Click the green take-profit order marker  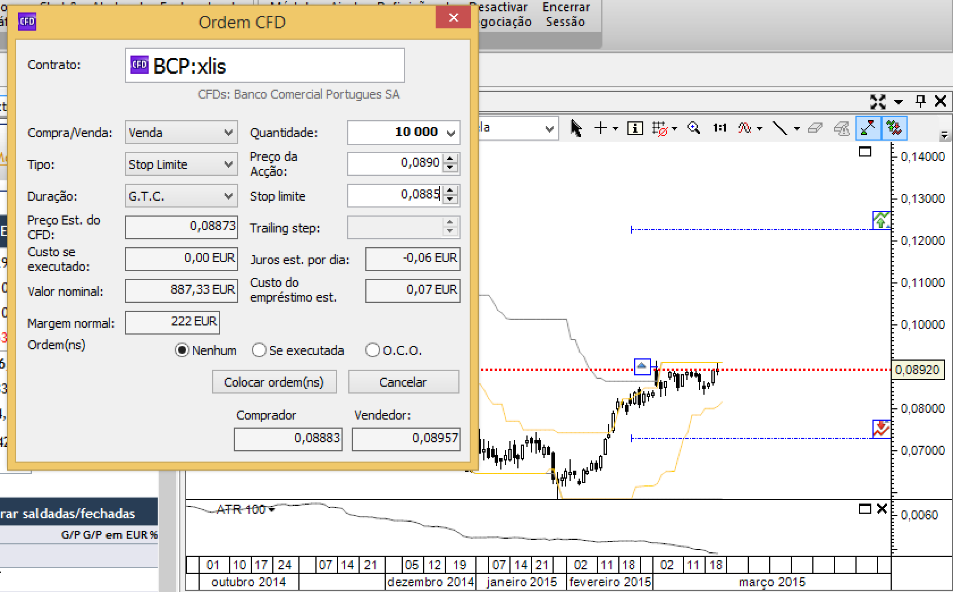tap(882, 220)
